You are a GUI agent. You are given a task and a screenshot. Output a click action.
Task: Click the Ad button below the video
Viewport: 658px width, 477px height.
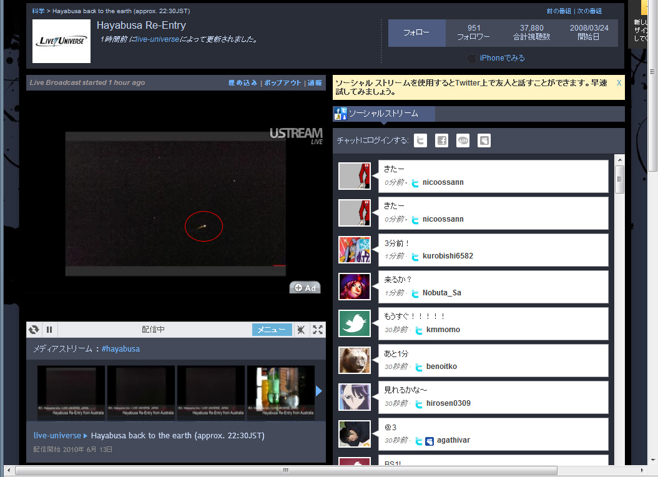305,288
